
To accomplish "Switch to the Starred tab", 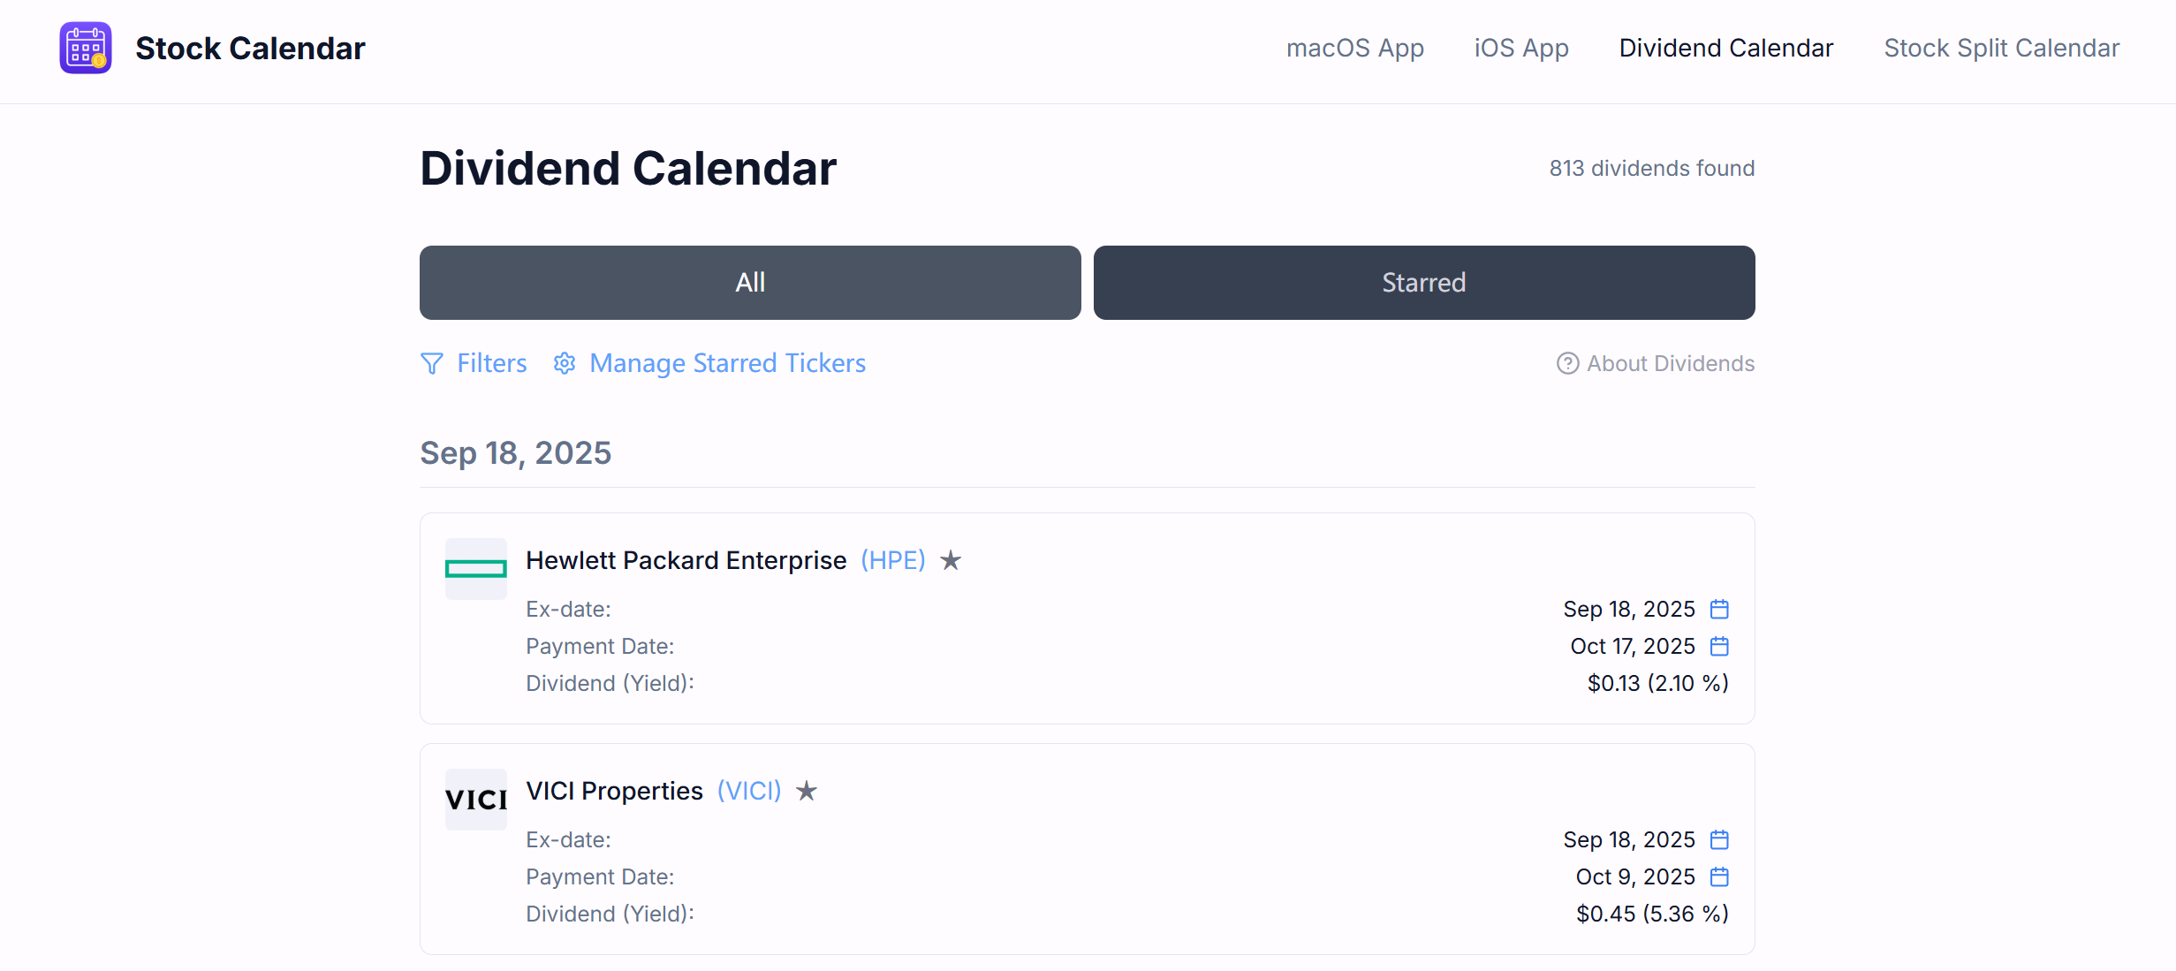I will coord(1423,283).
